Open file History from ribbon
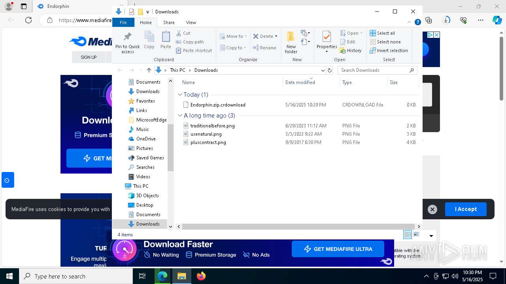Screen dimensions: 506x284 (x=351, y=50)
